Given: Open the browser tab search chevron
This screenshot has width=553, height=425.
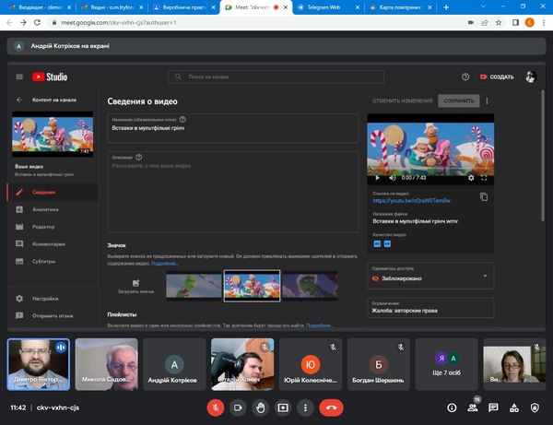Looking at the screenshot, I should [483, 6].
